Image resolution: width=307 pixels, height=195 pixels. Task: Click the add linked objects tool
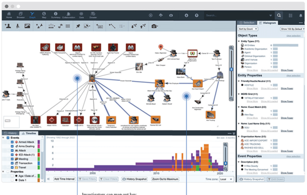tap(39, 26)
